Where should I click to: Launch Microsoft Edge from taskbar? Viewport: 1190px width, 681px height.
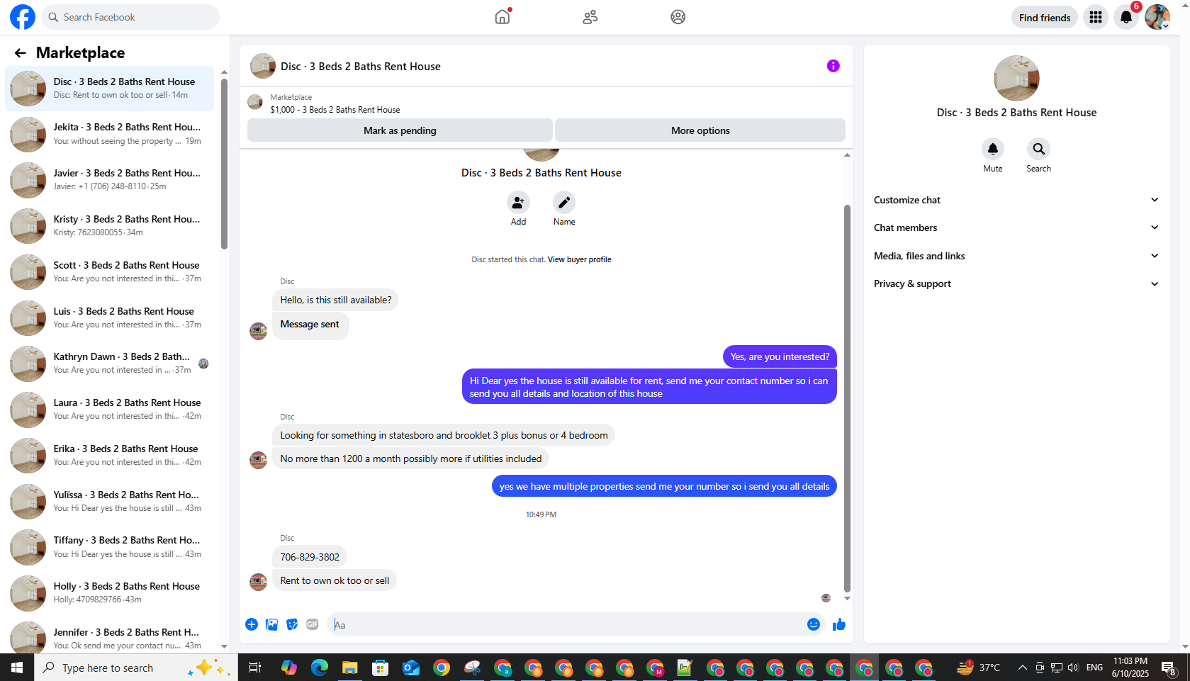click(320, 668)
